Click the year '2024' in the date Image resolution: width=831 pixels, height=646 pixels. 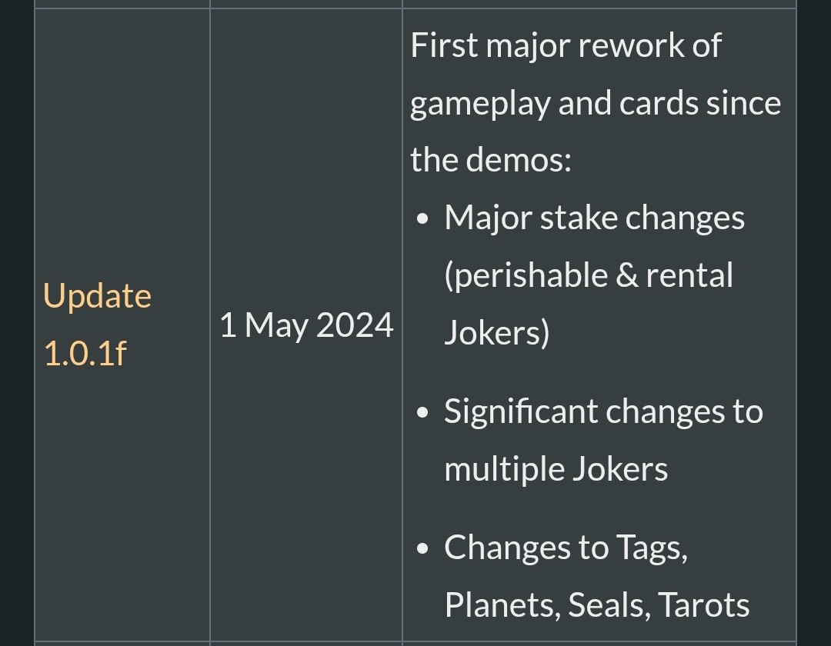tap(355, 325)
